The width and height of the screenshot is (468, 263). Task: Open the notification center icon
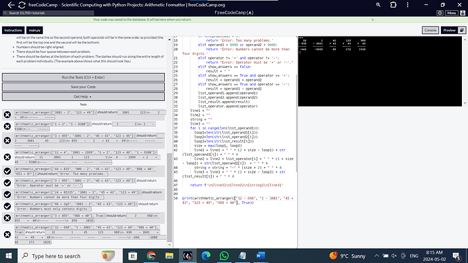pyautogui.click(x=456, y=256)
